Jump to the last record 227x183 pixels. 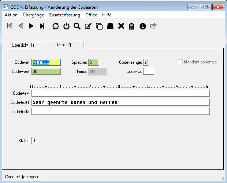click(x=42, y=26)
